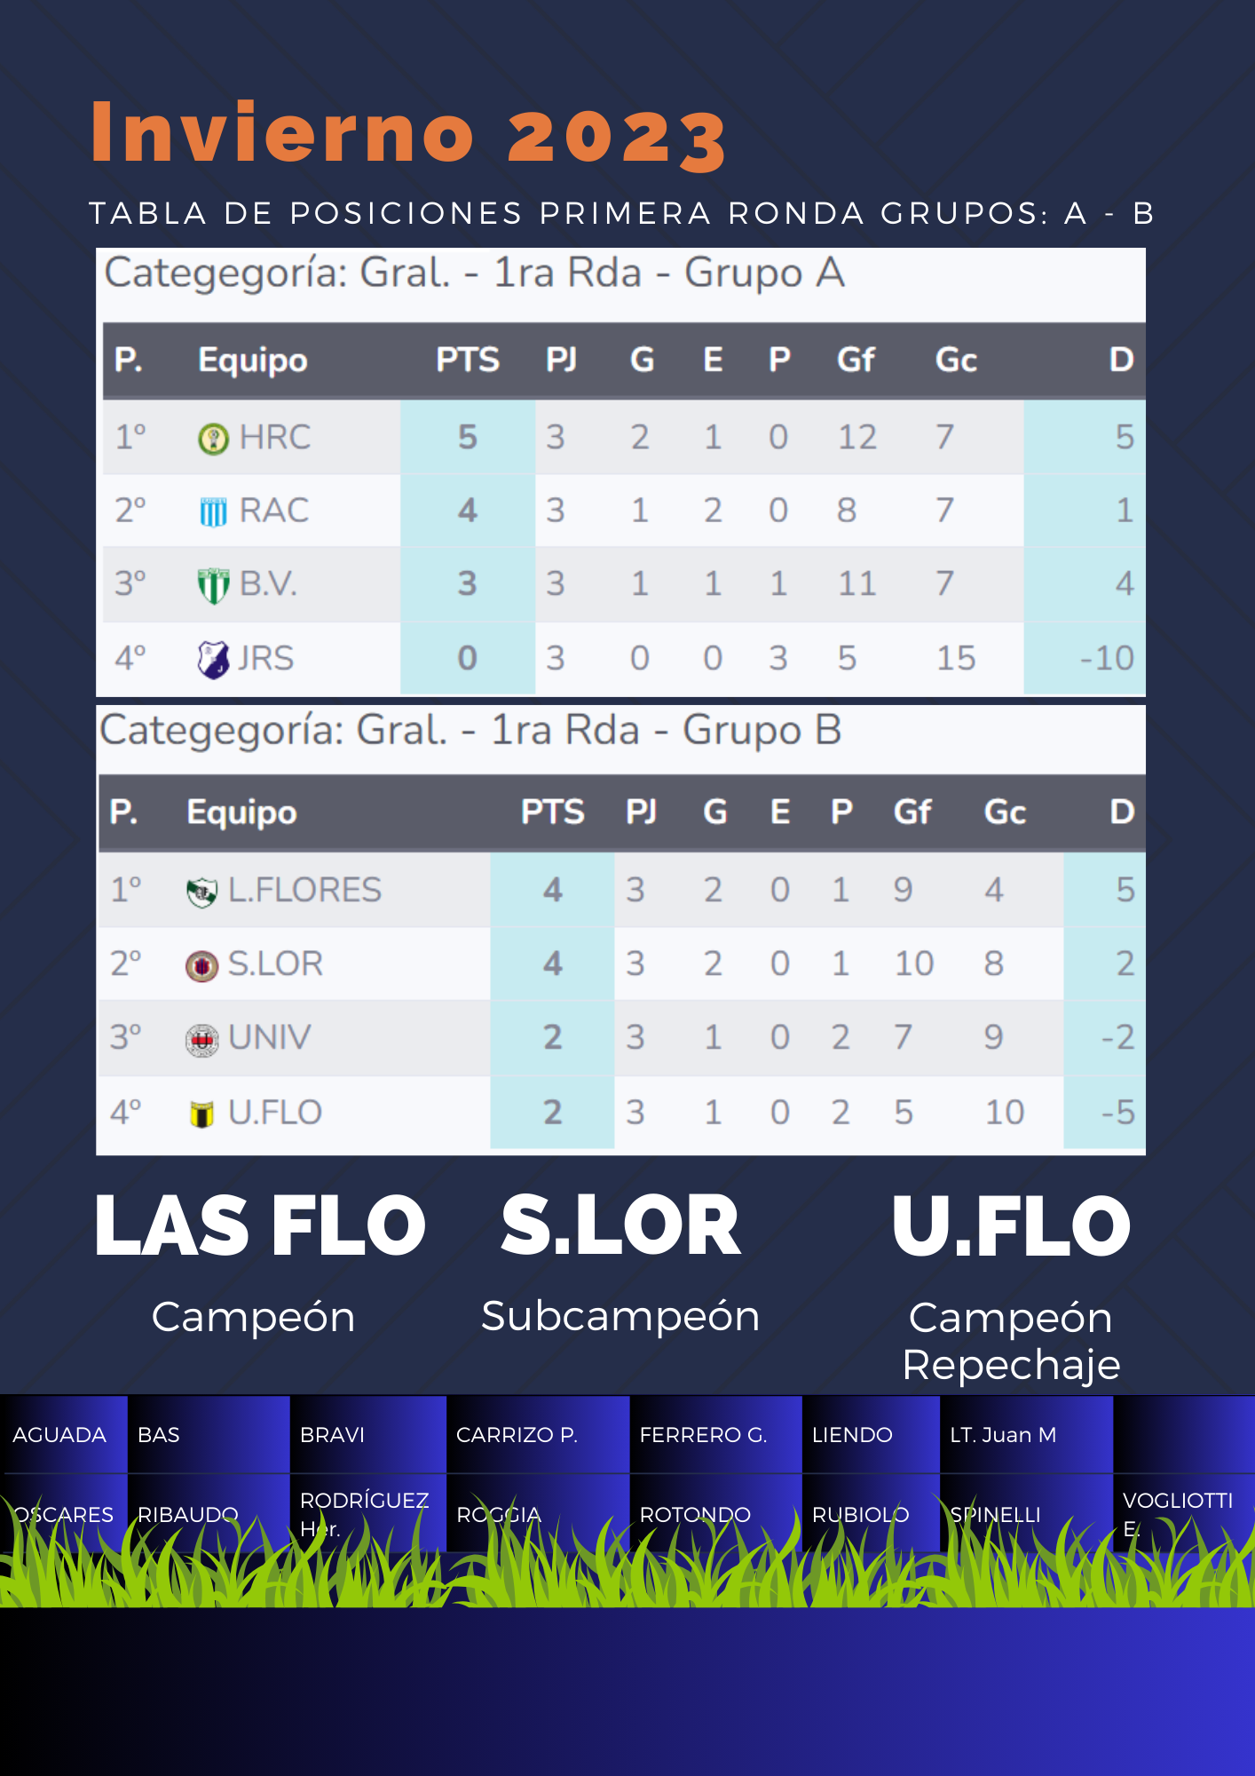Click the U.FLO yellow-black shield
Viewport: 1255px width, 1776px height.
tap(202, 1114)
